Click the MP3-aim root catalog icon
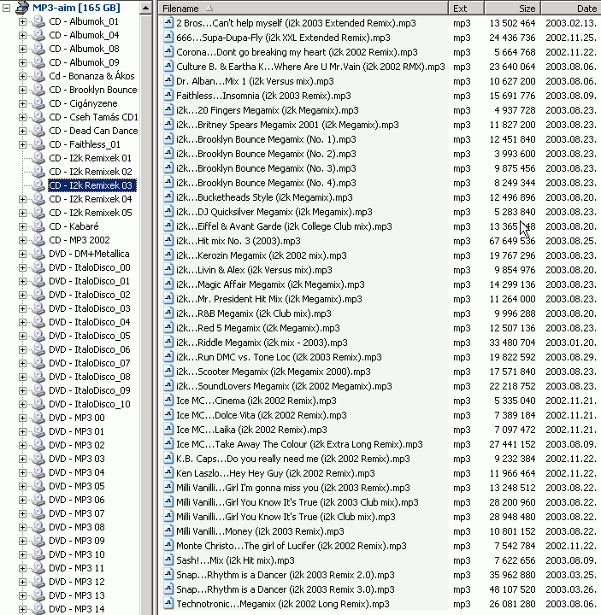 22,8
